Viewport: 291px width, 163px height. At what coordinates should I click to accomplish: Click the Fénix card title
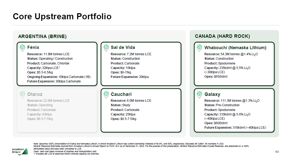tap(33, 48)
